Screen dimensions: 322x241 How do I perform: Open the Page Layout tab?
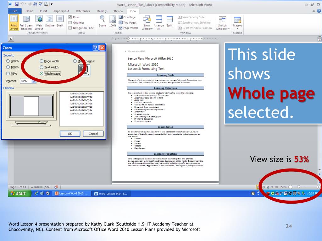[x=61, y=11]
